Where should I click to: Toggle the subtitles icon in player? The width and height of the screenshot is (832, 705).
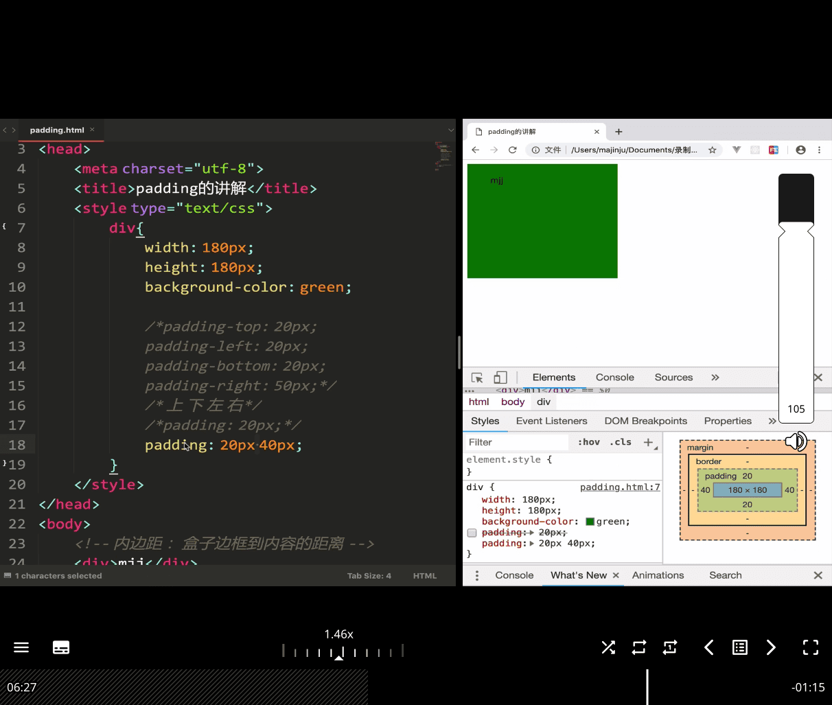[x=61, y=647]
